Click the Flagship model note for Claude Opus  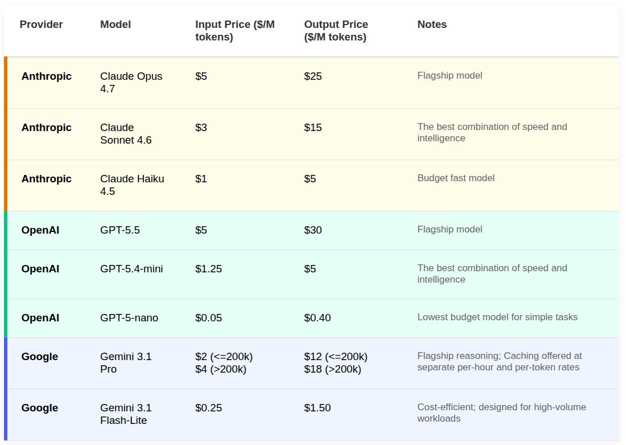point(450,76)
